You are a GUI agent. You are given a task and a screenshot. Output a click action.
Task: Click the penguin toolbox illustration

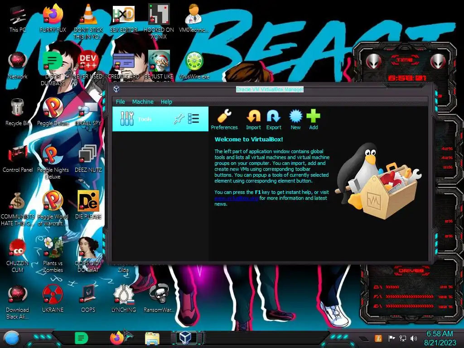pos(378,181)
